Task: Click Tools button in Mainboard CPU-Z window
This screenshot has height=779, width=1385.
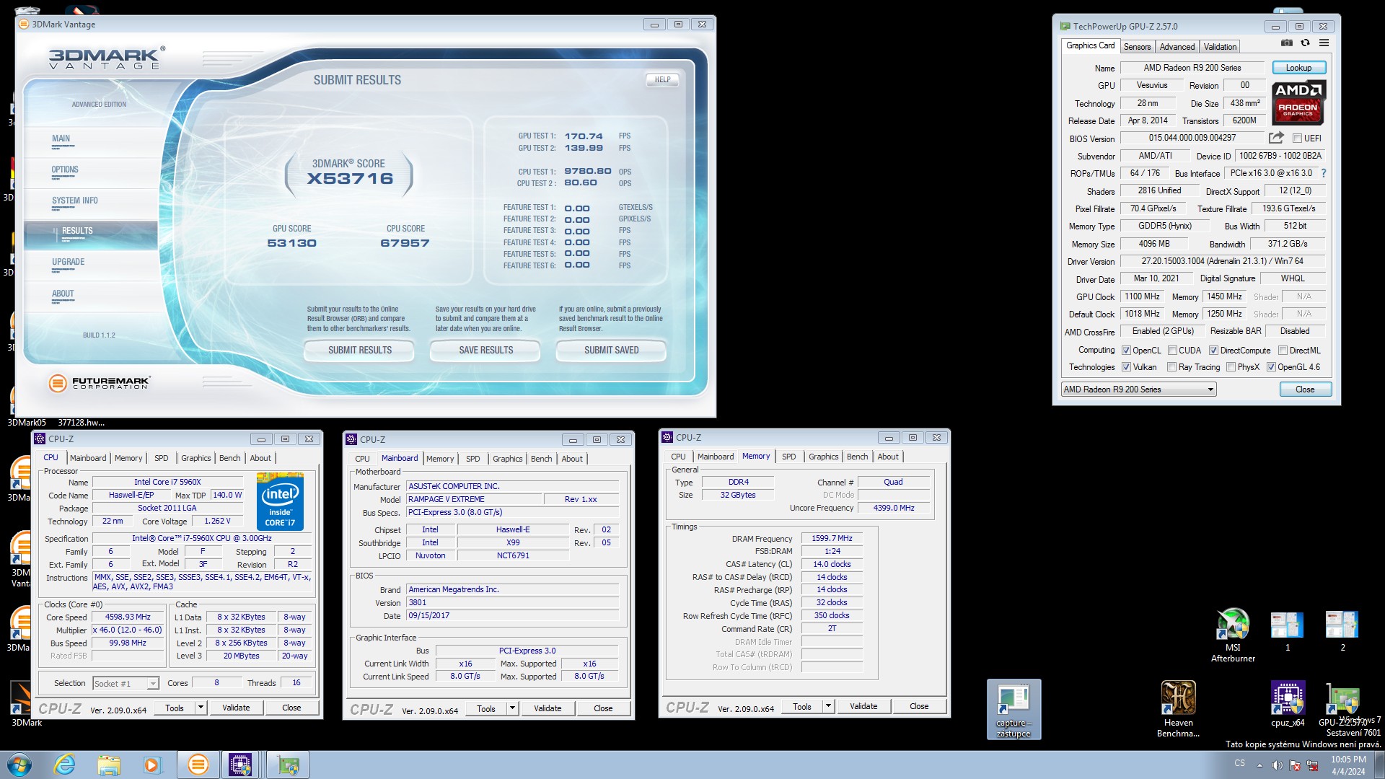Action: tap(485, 708)
